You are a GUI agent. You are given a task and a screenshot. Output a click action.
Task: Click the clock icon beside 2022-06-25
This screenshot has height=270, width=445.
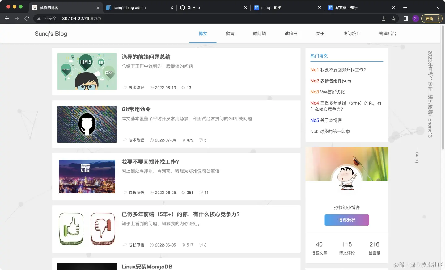pos(152,193)
